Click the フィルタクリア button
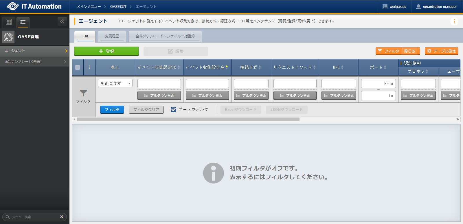 click(146, 110)
